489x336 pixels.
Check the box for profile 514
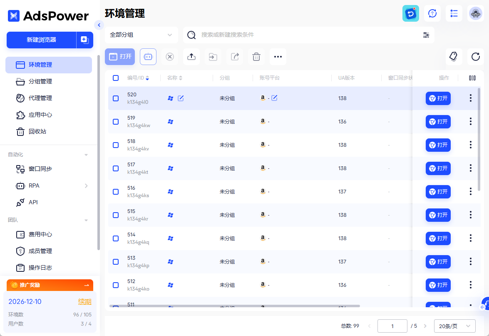coord(116,238)
